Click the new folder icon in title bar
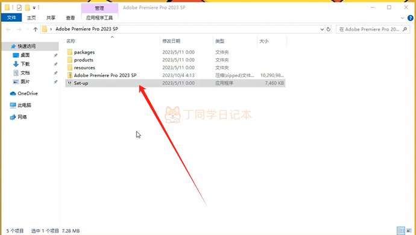The image size is (416, 235). pyautogui.click(x=27, y=7)
